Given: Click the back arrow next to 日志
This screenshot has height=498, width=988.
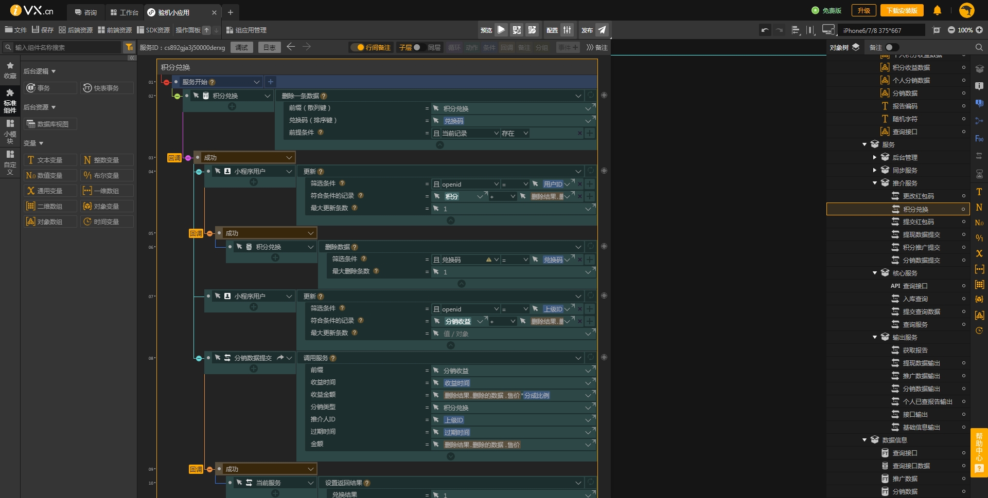Looking at the screenshot, I should 291,47.
